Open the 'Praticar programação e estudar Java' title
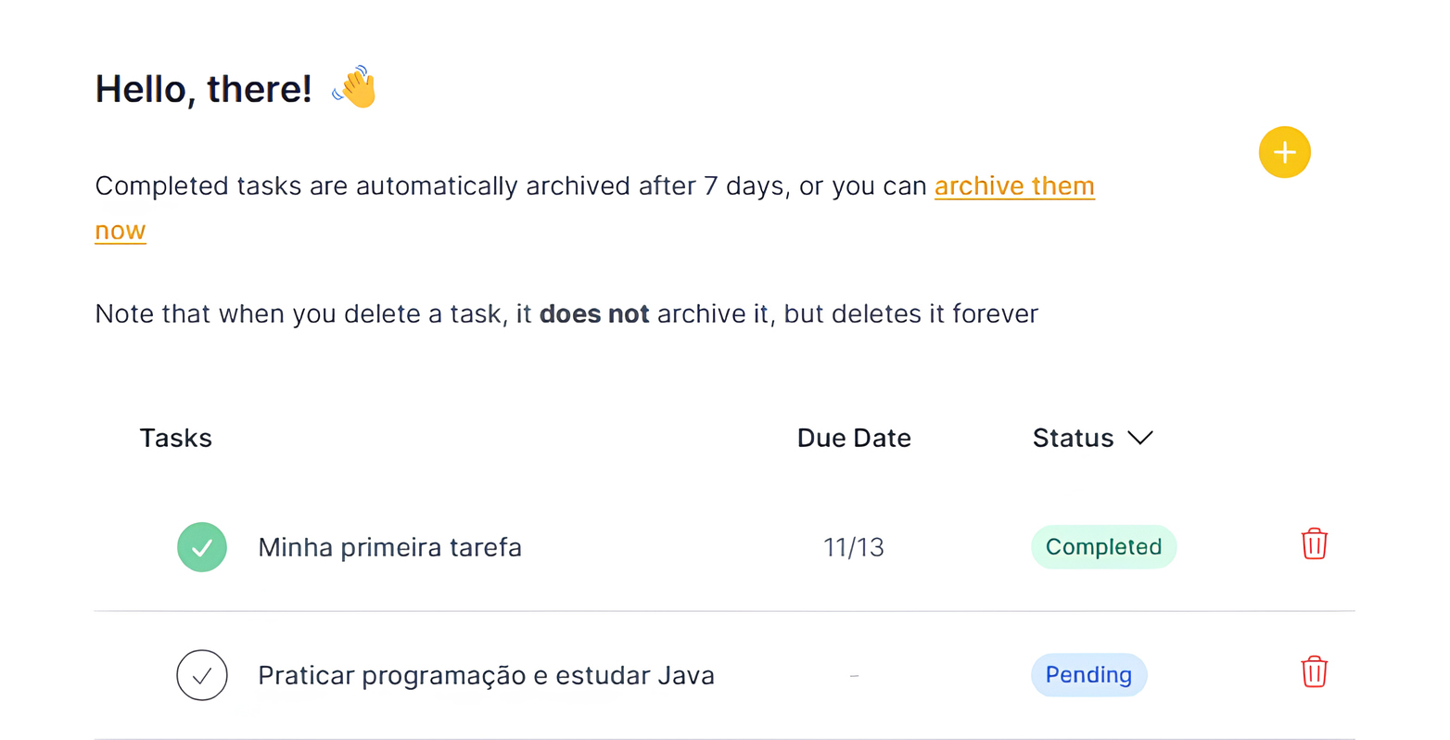The image size is (1450, 740). [x=486, y=675]
